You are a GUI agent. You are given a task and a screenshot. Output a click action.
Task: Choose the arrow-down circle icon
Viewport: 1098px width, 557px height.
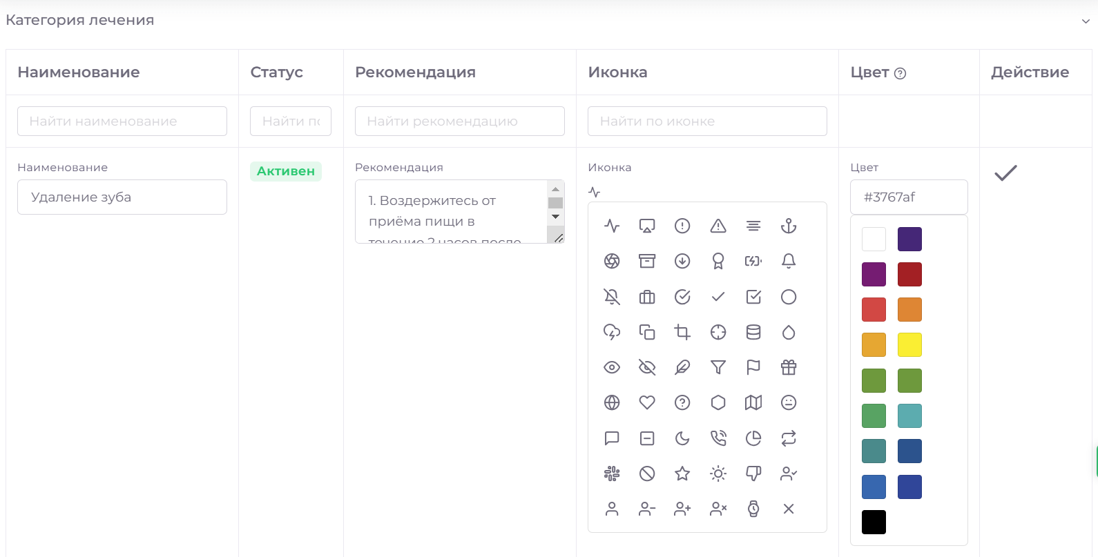coord(682,261)
